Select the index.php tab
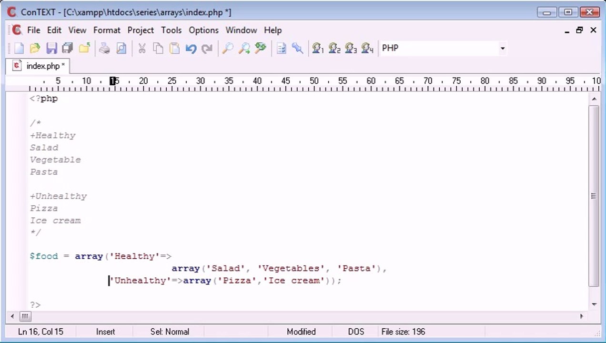Viewport: 606px width, 343px height. point(39,66)
